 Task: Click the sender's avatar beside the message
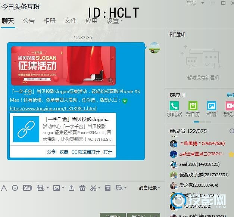(x=155, y=48)
